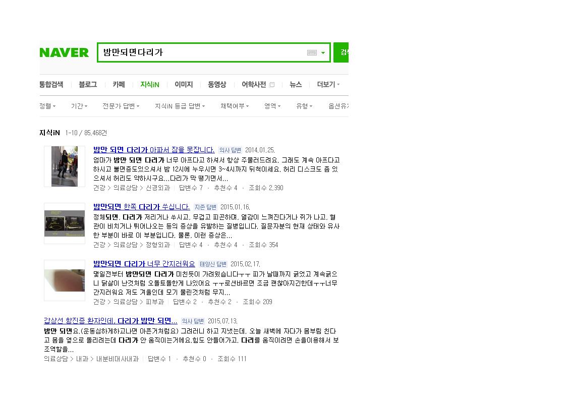The height and width of the screenshot is (400, 566).
Task: Click the 신경외과 category link
Action: click(x=158, y=188)
